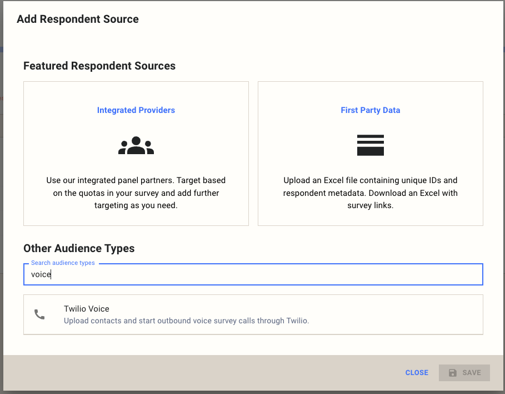Click the floppy save glyph at bottom right

tap(452, 372)
